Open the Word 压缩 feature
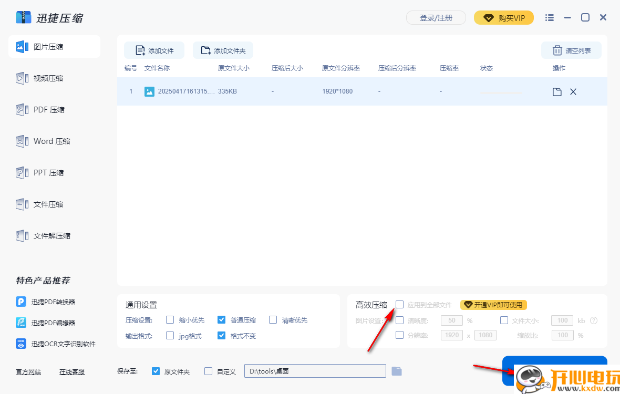 pos(49,141)
